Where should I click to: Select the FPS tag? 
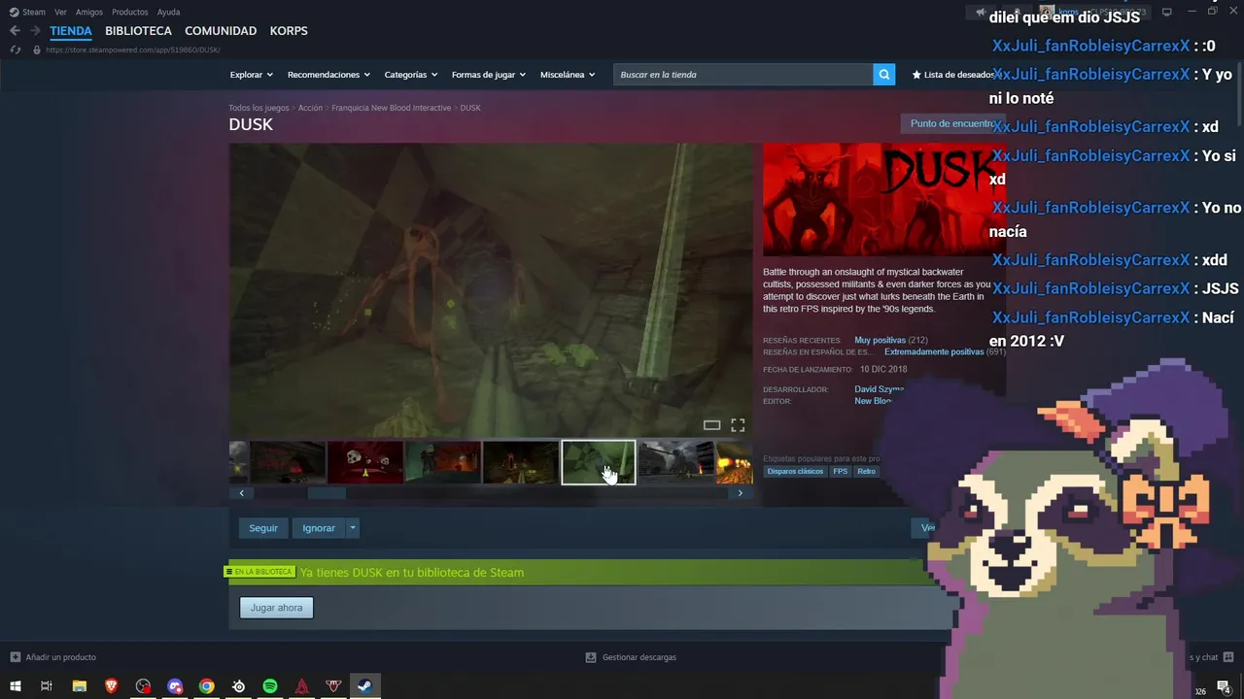[x=840, y=472]
